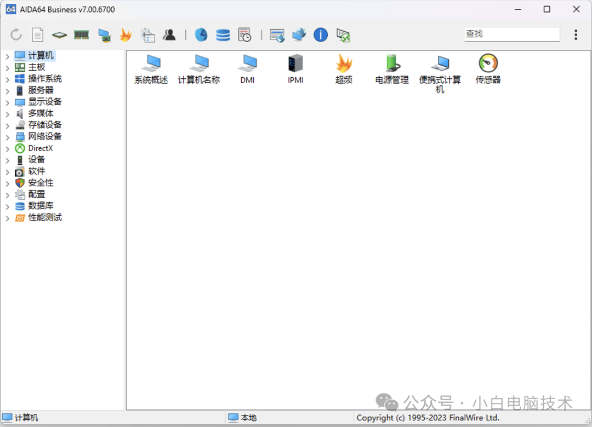Screen dimensions: 592x427
Task: Click the Copyright FinalWire status text
Action: [x=428, y=418]
